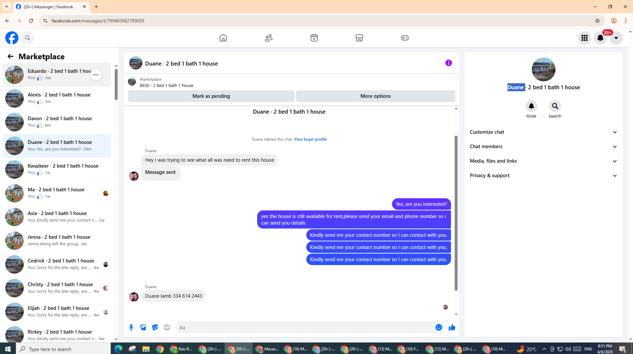Click the choose sticker icon
Screen dimensions: 633x354
point(155,327)
